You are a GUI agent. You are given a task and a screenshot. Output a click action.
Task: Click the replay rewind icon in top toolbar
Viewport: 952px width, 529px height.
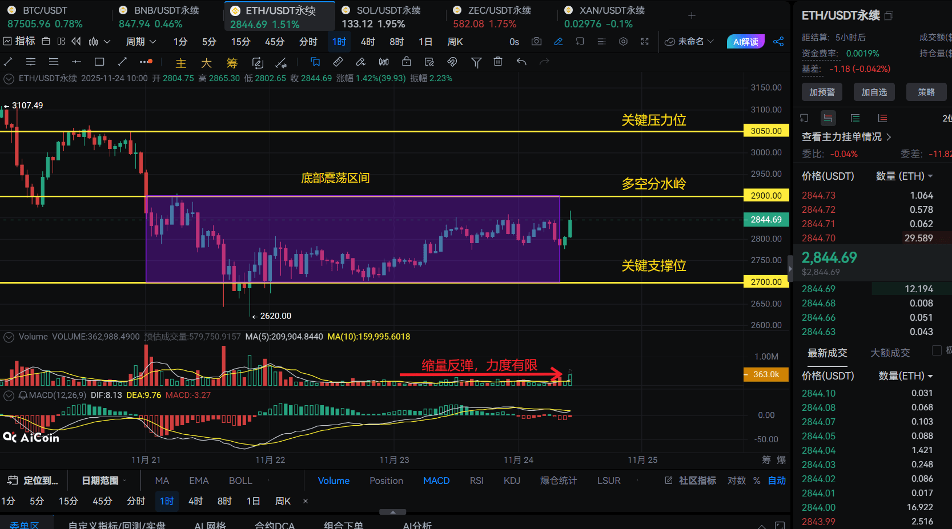coord(76,41)
